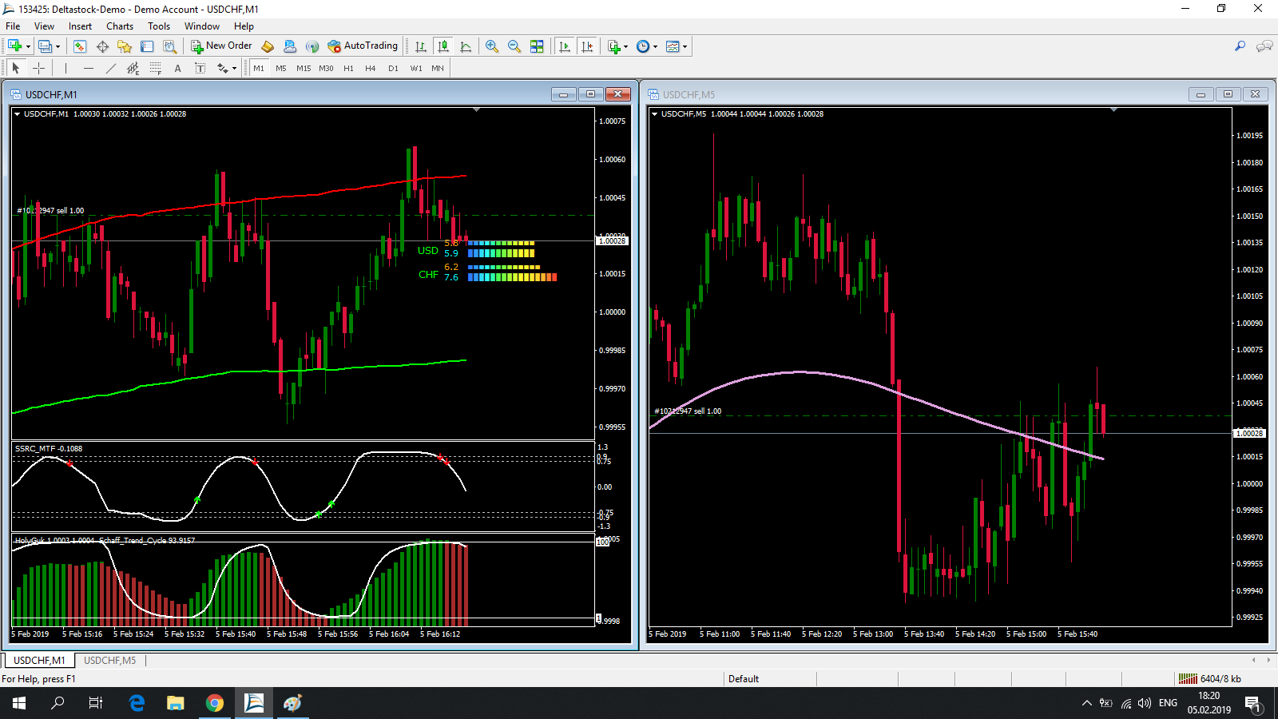
Task: Open the Strategy Tester icon
Action: 169,46
